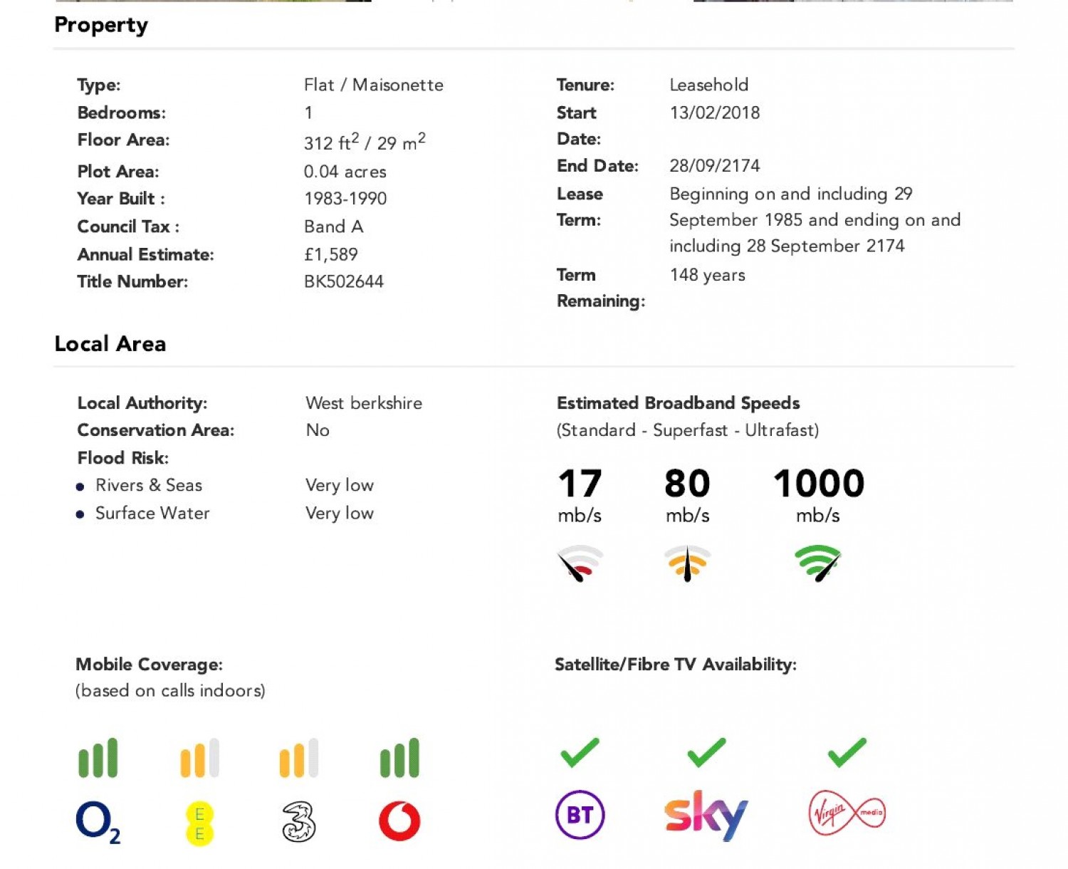Click the O2 signal strength bars
This screenshot has height=869, width=1068.
coord(98,758)
